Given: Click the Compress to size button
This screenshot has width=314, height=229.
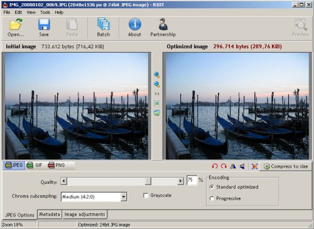Looking at the screenshot, I should [x=286, y=166].
